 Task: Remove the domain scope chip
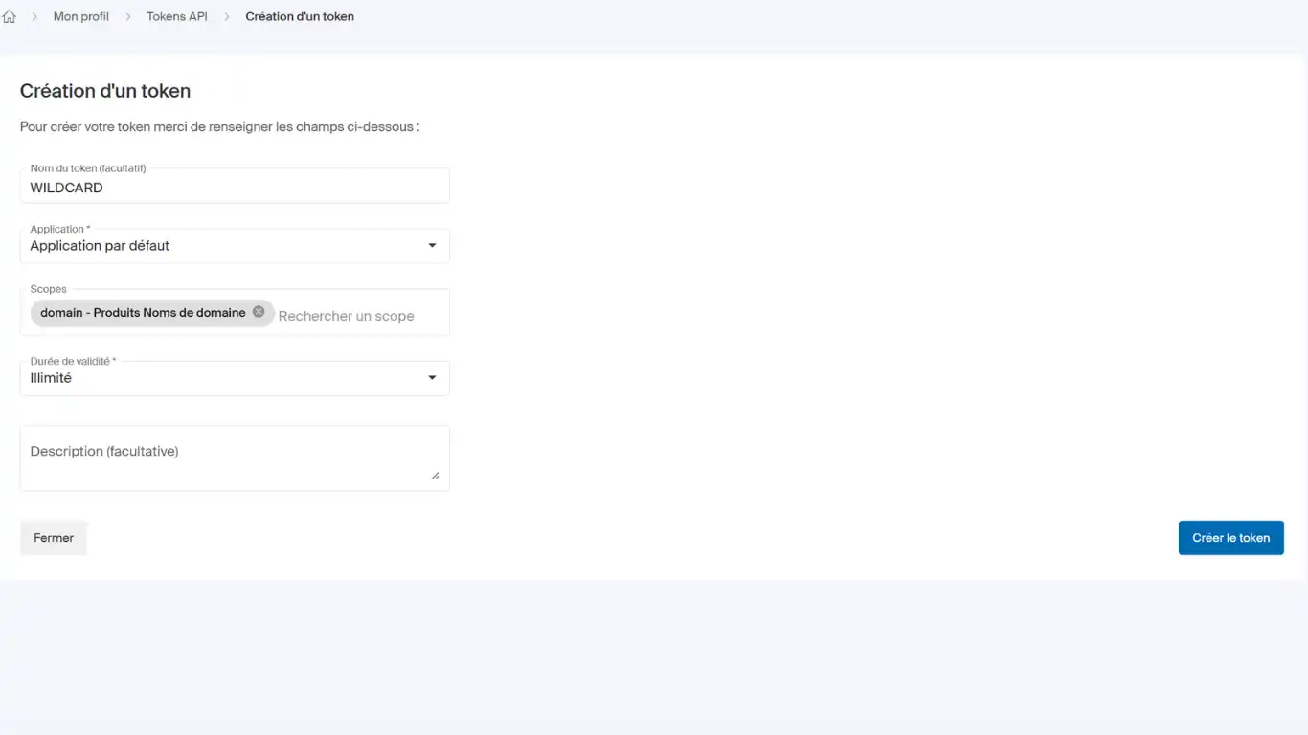[259, 312]
